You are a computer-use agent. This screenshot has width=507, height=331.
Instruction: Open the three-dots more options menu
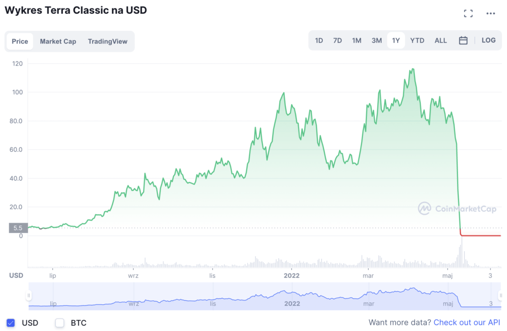point(491,13)
